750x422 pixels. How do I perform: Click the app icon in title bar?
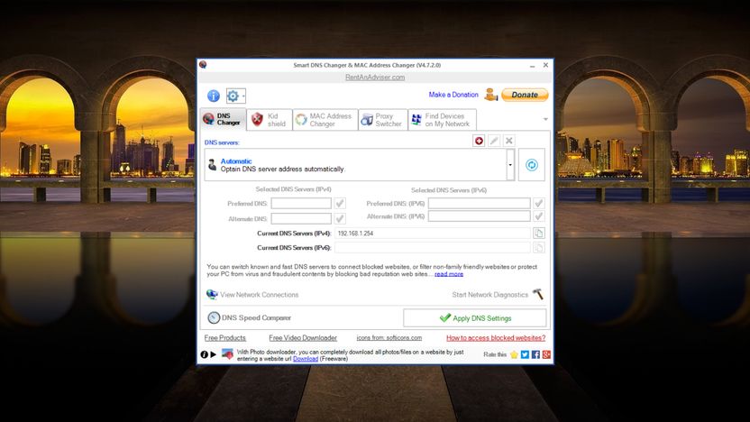click(203, 65)
